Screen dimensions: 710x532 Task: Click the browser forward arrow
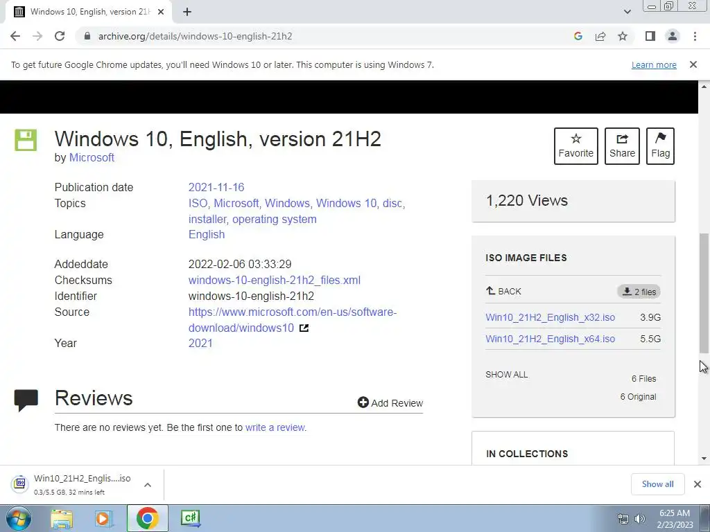pyautogui.click(x=37, y=36)
